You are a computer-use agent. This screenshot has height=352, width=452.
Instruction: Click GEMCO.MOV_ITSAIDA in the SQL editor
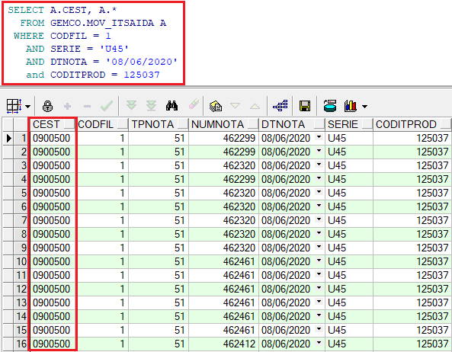coord(102,23)
